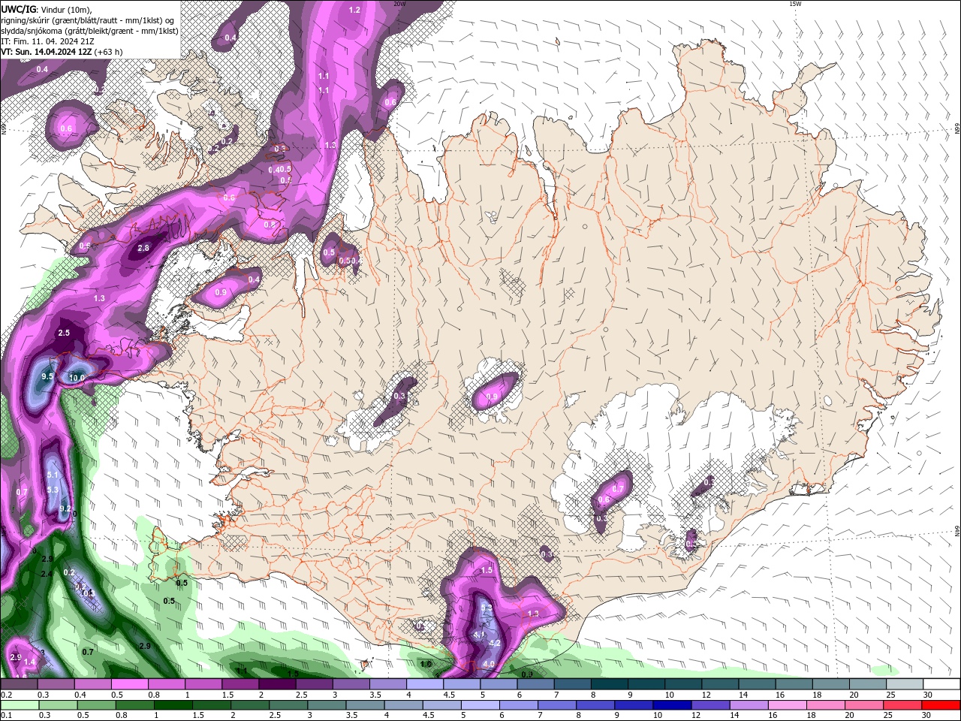Click the 20W longitude label

tap(399, 4)
